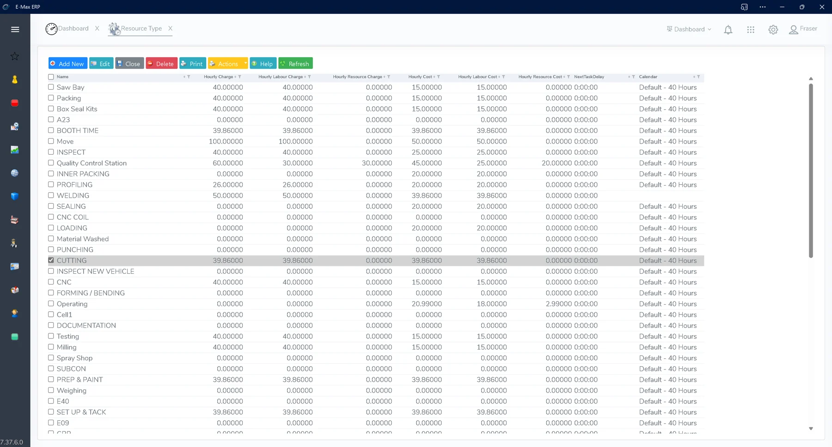The image size is (832, 447).
Task: Open the apps grid icon
Action: click(x=751, y=30)
